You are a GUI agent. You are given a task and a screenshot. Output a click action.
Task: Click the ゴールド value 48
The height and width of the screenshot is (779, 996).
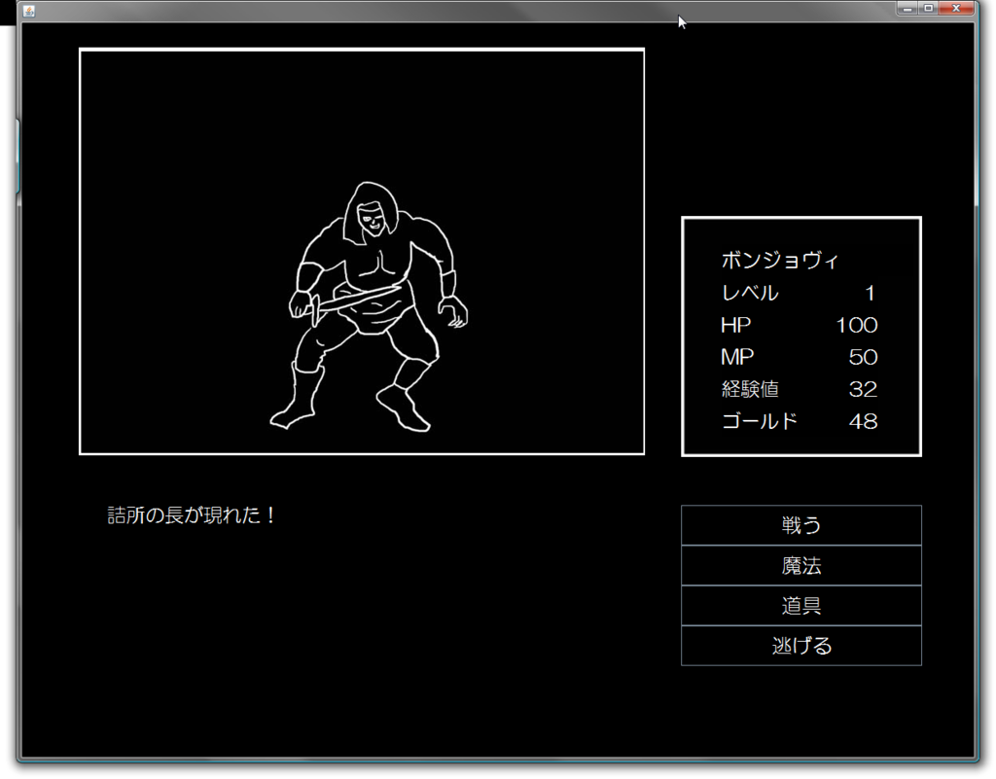point(864,421)
